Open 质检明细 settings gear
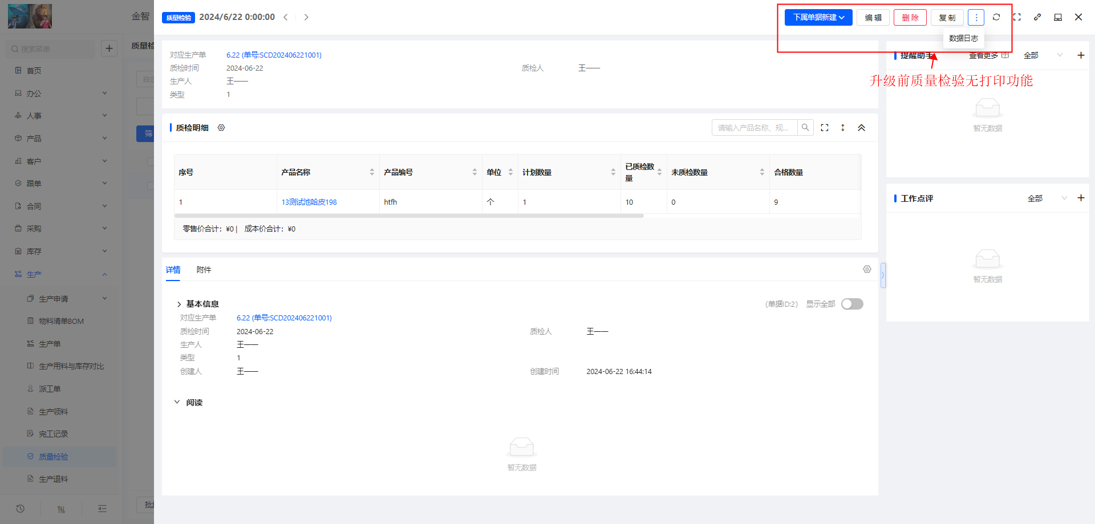 [x=221, y=128]
